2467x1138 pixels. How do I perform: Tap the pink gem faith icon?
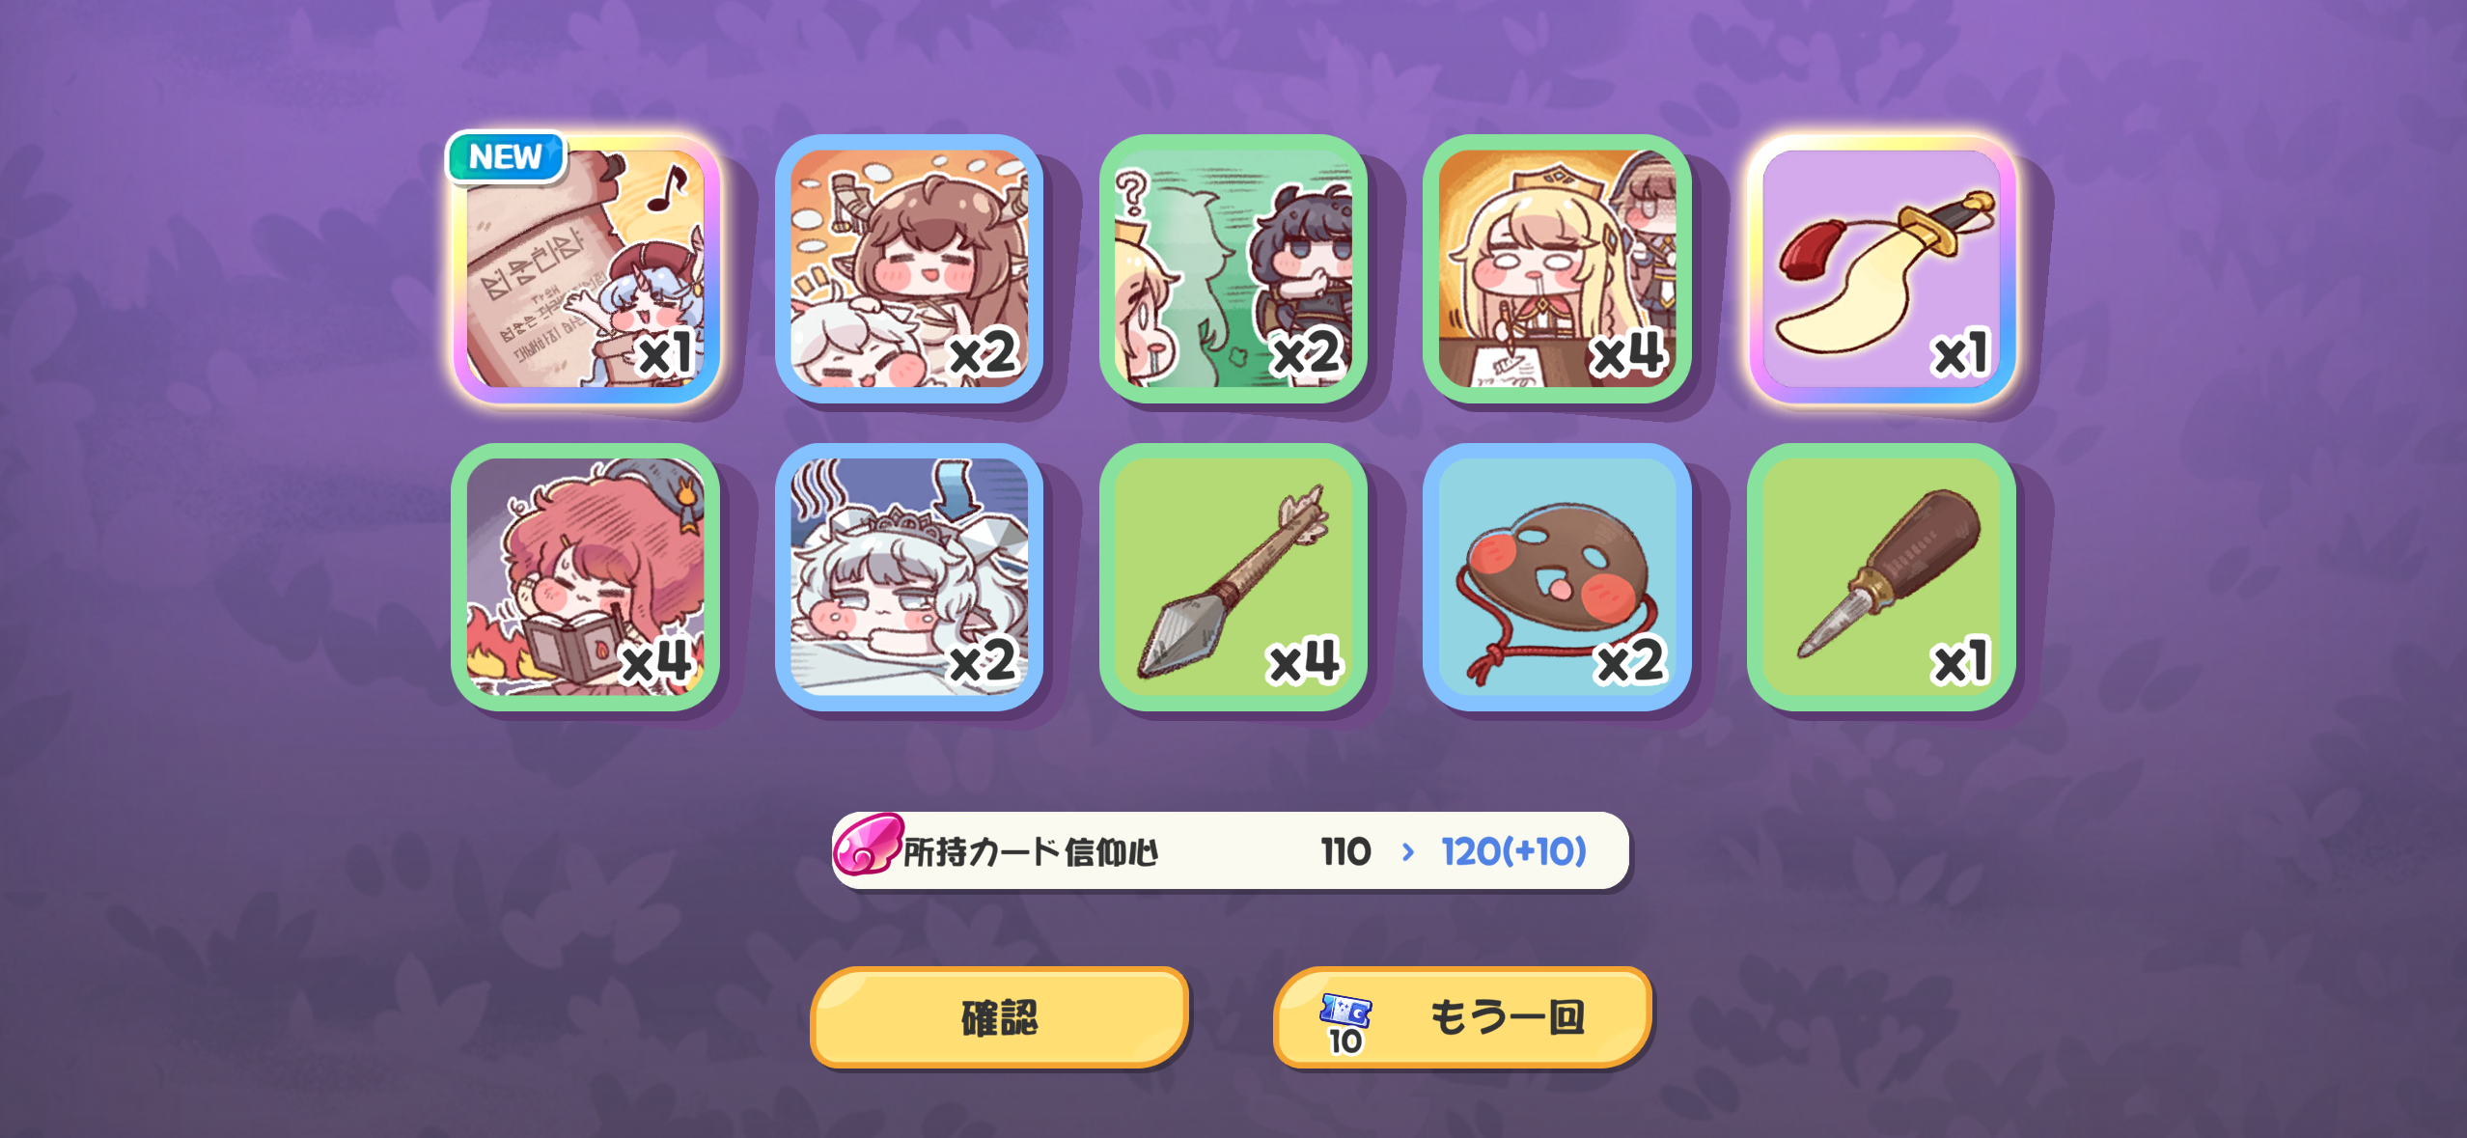point(868,844)
